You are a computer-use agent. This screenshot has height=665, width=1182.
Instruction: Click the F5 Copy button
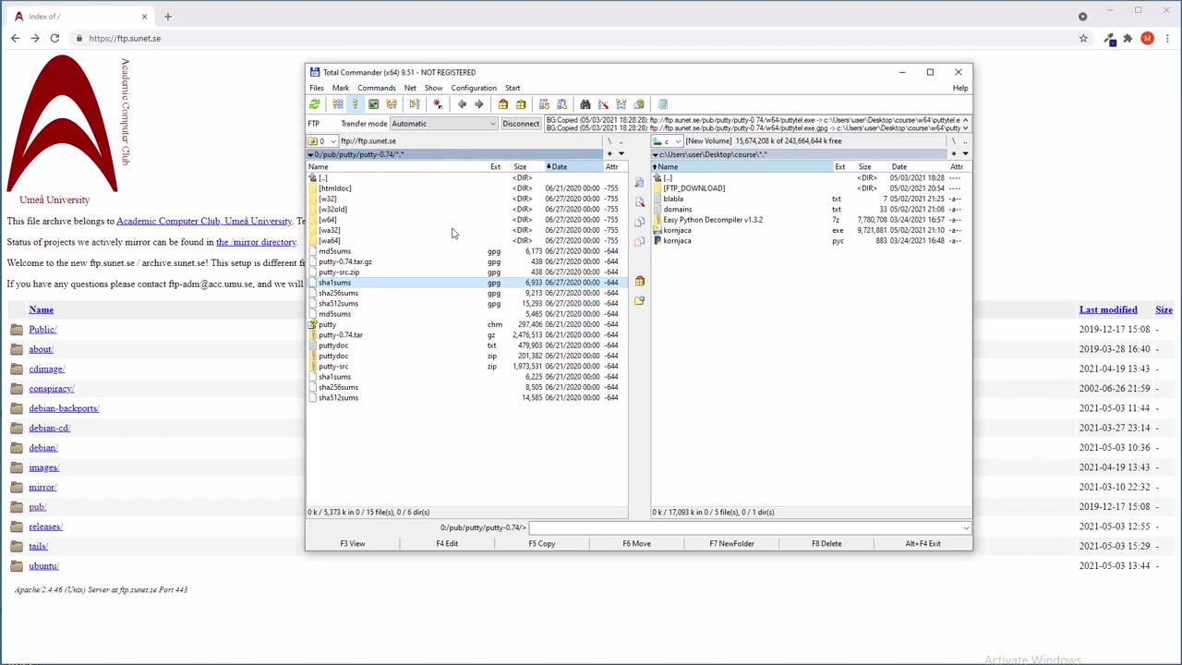pos(542,544)
